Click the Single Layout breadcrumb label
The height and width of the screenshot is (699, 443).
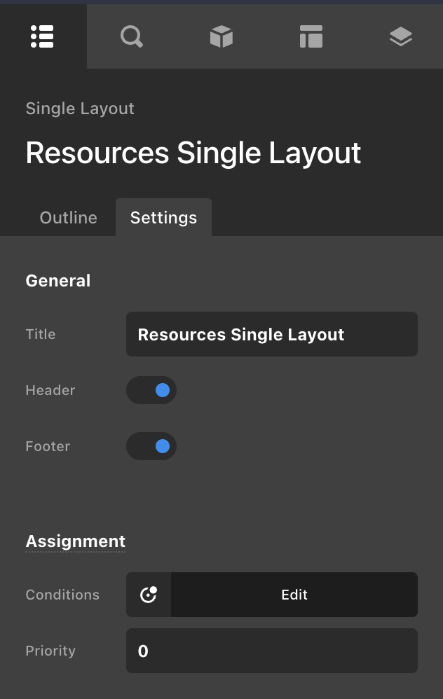tap(80, 109)
